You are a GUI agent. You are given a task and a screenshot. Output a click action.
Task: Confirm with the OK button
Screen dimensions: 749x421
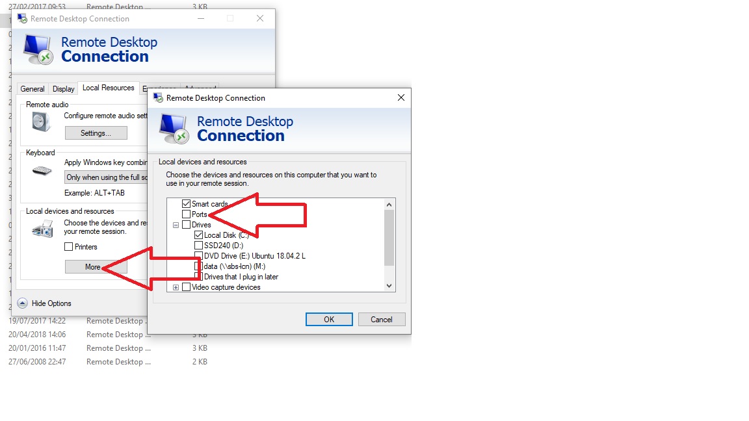329,320
